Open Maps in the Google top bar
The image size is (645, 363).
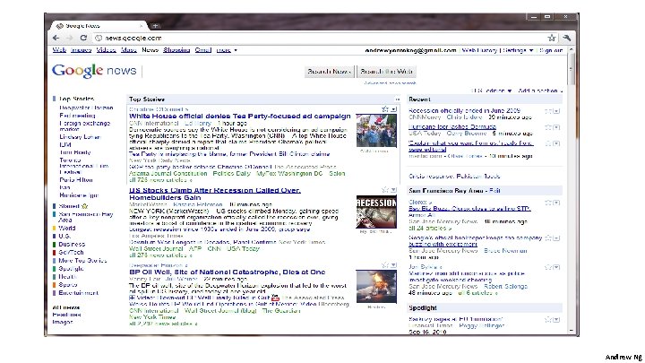click(129, 50)
